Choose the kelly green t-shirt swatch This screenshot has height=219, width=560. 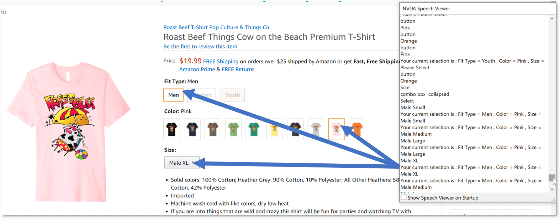(x=254, y=129)
